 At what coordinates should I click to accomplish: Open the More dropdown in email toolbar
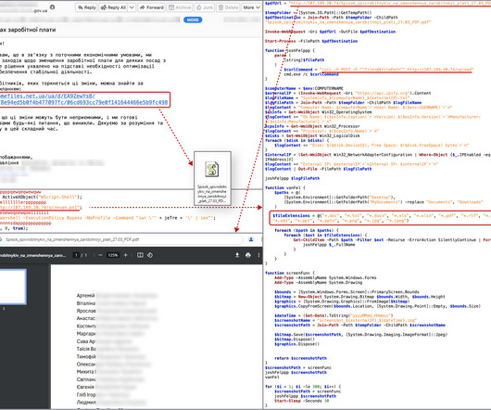tap(251, 7)
